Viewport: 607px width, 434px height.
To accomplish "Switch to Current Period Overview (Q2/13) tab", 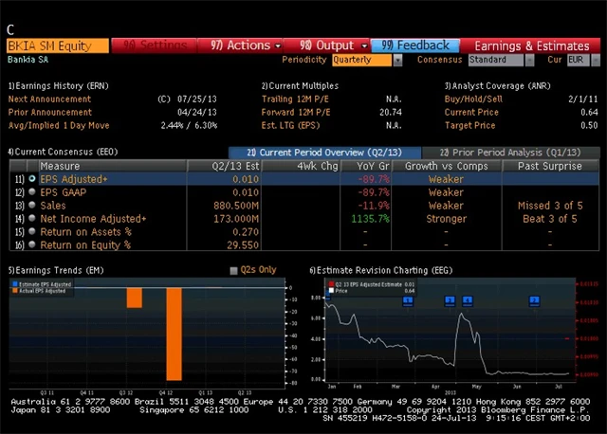I will click(x=324, y=153).
